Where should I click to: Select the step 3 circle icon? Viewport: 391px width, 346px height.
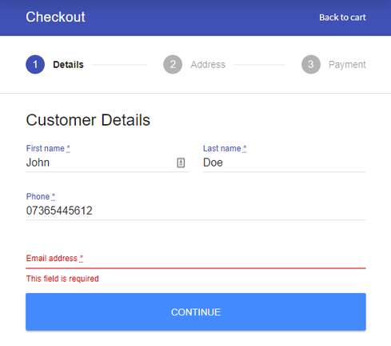pyautogui.click(x=311, y=64)
